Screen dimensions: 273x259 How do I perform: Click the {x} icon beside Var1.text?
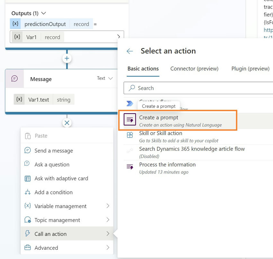click(20, 99)
